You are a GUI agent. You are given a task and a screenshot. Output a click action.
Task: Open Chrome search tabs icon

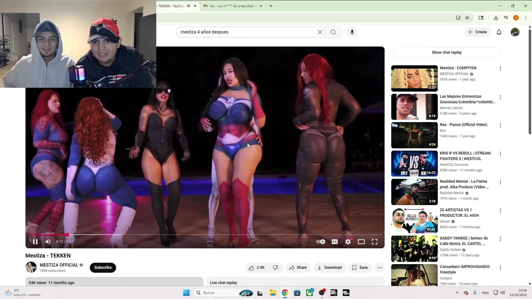point(481,18)
